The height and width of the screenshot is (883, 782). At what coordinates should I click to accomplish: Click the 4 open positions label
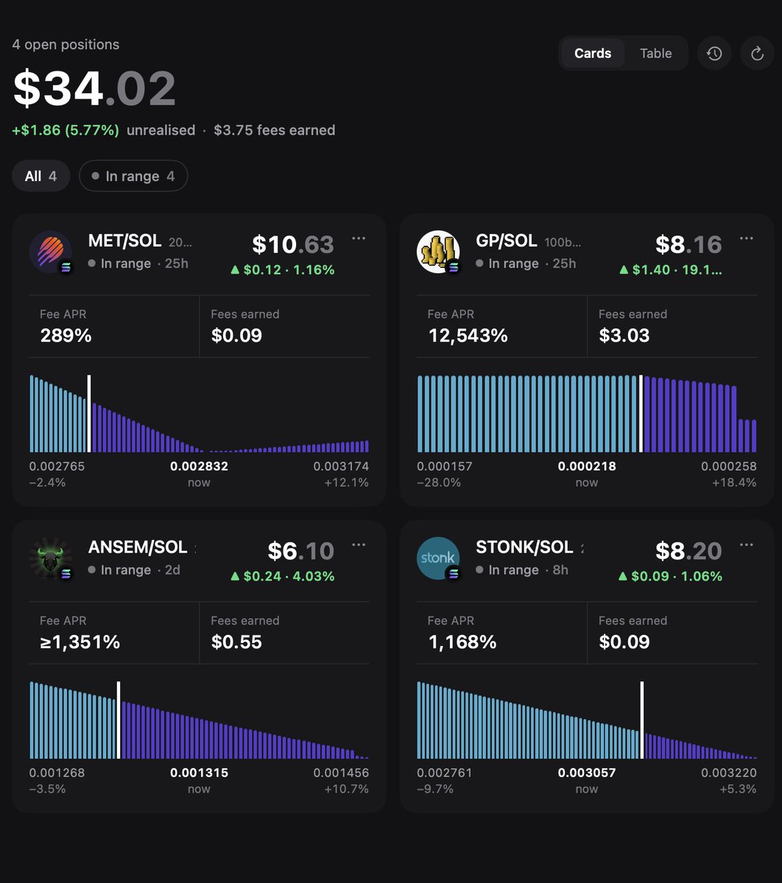click(66, 44)
